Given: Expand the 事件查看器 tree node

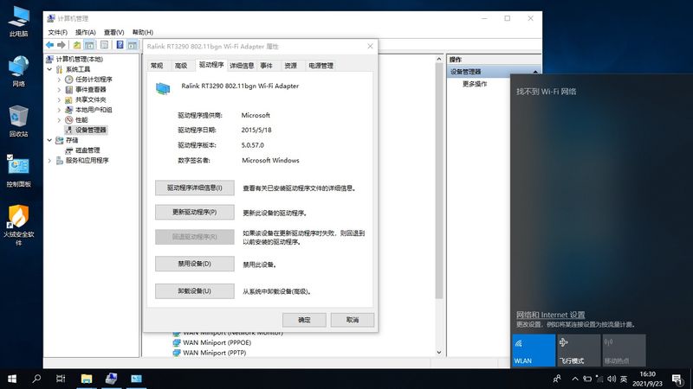Looking at the screenshot, I should pyautogui.click(x=59, y=90).
